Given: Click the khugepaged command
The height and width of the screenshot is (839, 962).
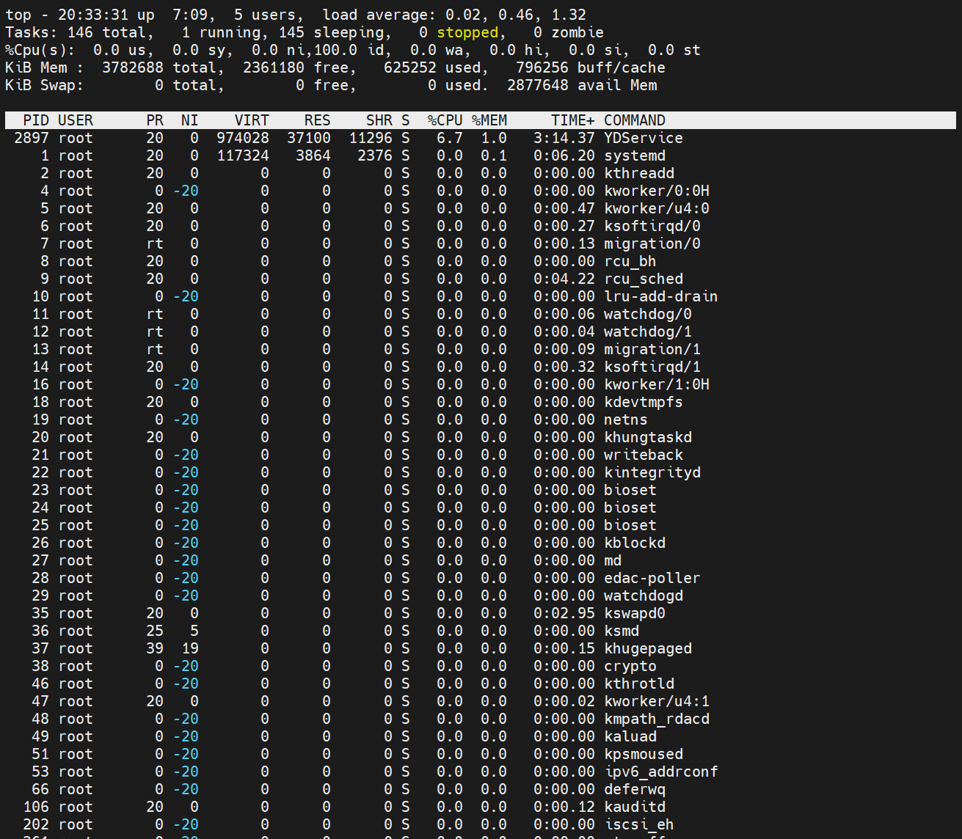Looking at the screenshot, I should [x=648, y=648].
